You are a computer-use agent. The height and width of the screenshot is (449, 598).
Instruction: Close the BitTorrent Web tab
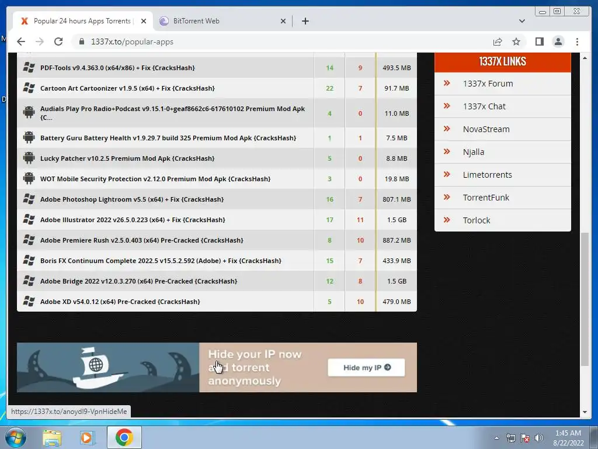tap(283, 21)
